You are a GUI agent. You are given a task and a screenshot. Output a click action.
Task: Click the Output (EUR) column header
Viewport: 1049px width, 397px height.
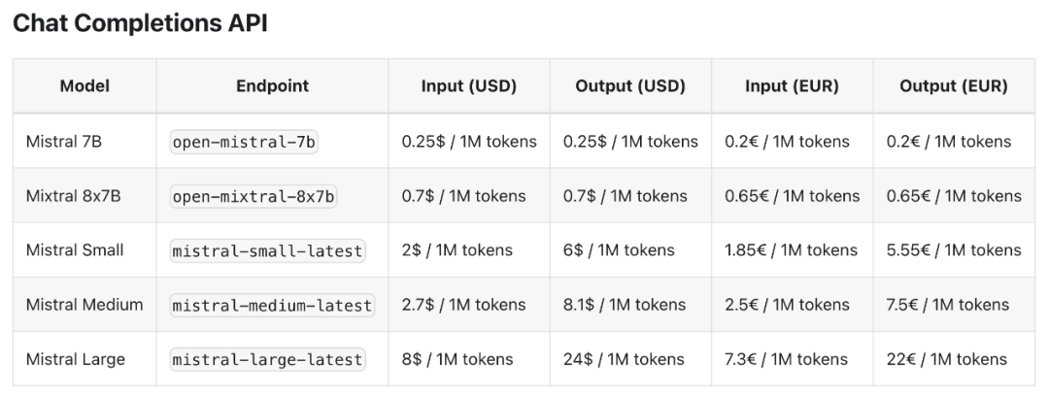(x=953, y=85)
